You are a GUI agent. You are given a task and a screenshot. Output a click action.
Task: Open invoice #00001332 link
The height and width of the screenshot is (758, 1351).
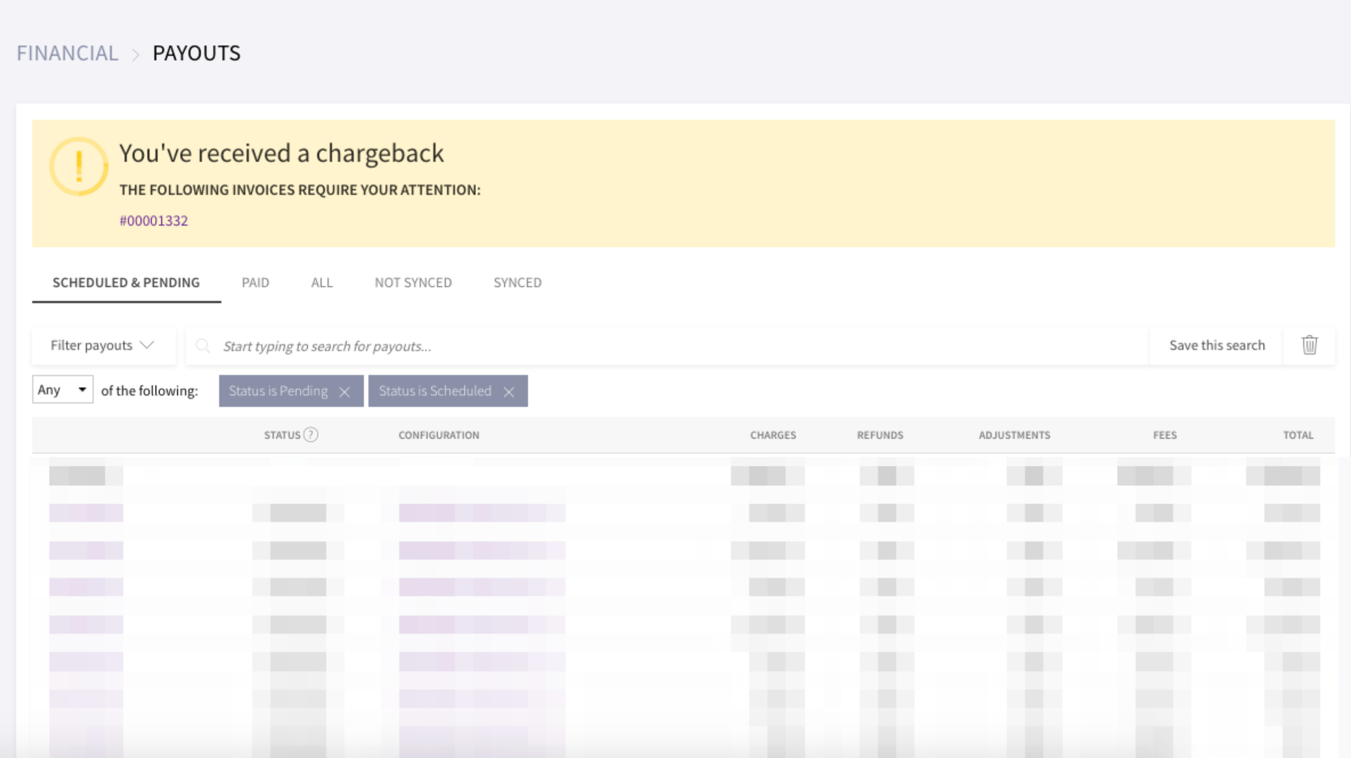(x=154, y=221)
